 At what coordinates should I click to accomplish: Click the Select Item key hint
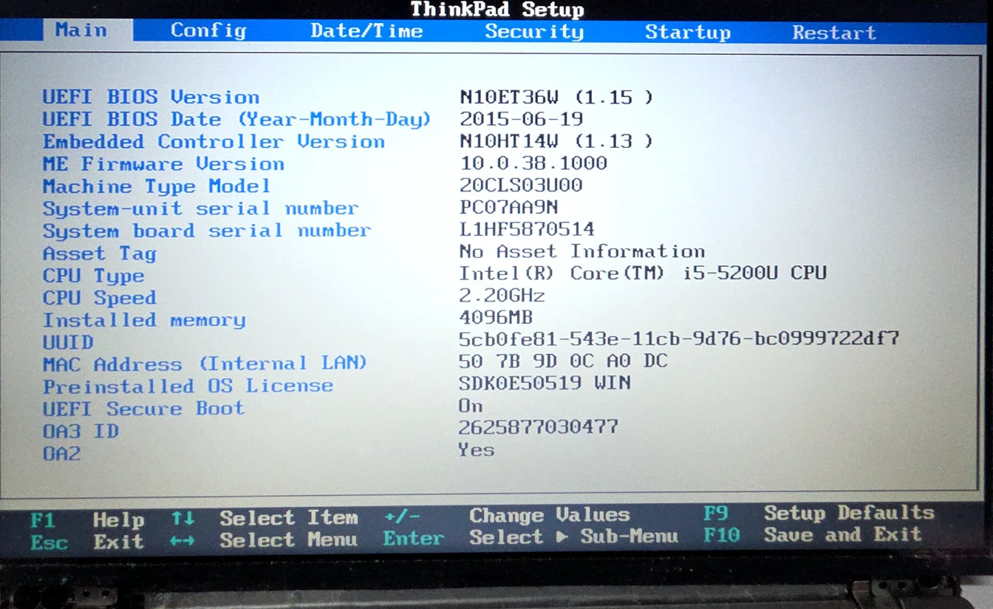(x=264, y=518)
